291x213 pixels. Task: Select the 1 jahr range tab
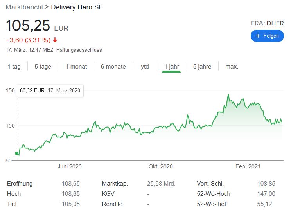(171, 67)
